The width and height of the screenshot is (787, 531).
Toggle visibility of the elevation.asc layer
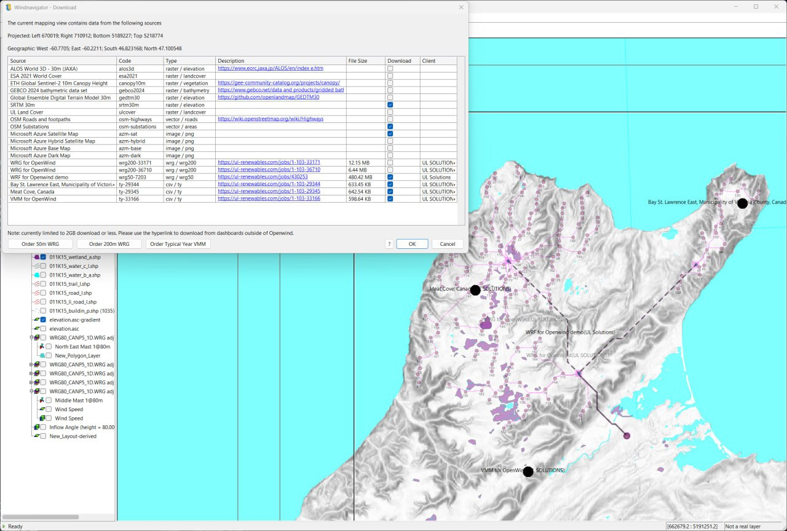point(42,328)
